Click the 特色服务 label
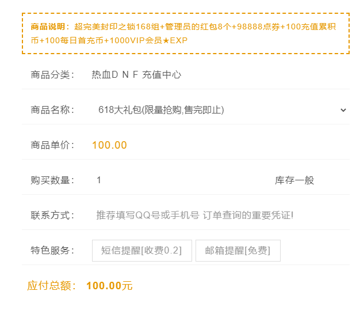The image size is (356, 310). click(x=52, y=251)
